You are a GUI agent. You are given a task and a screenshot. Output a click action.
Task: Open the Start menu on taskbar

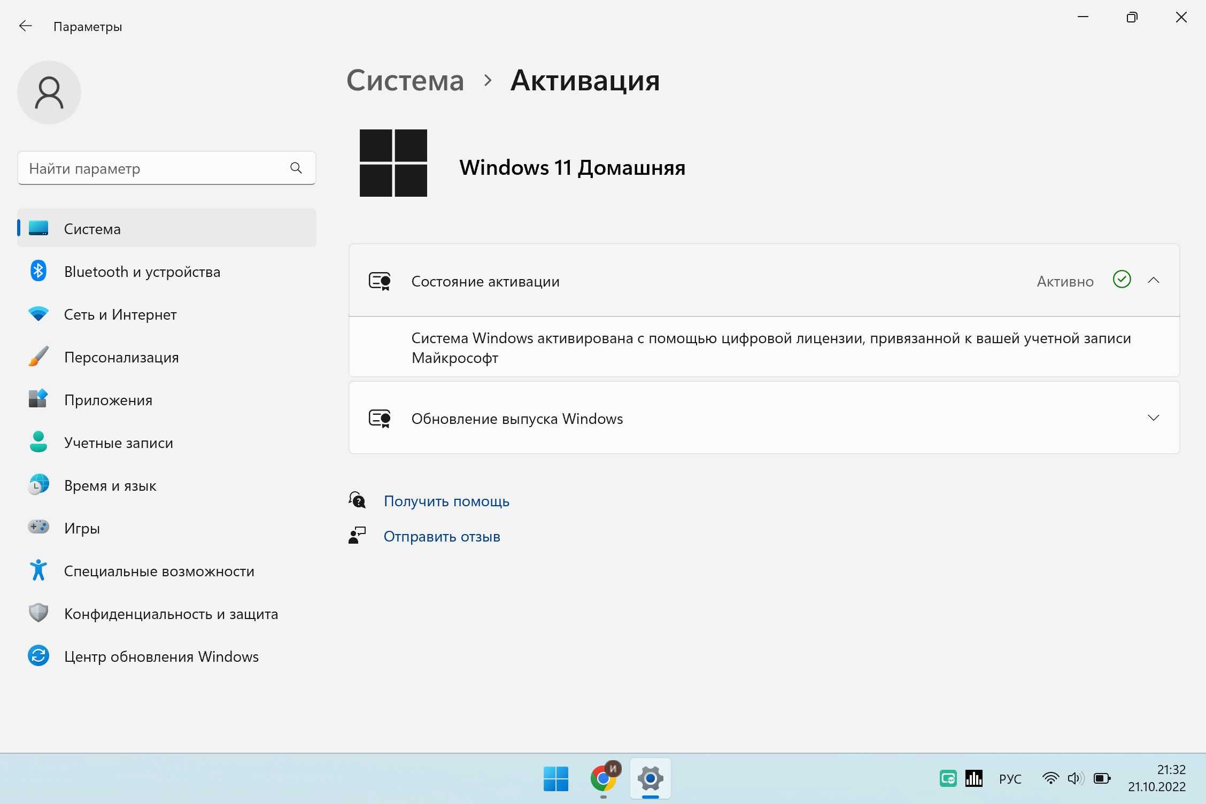(556, 778)
